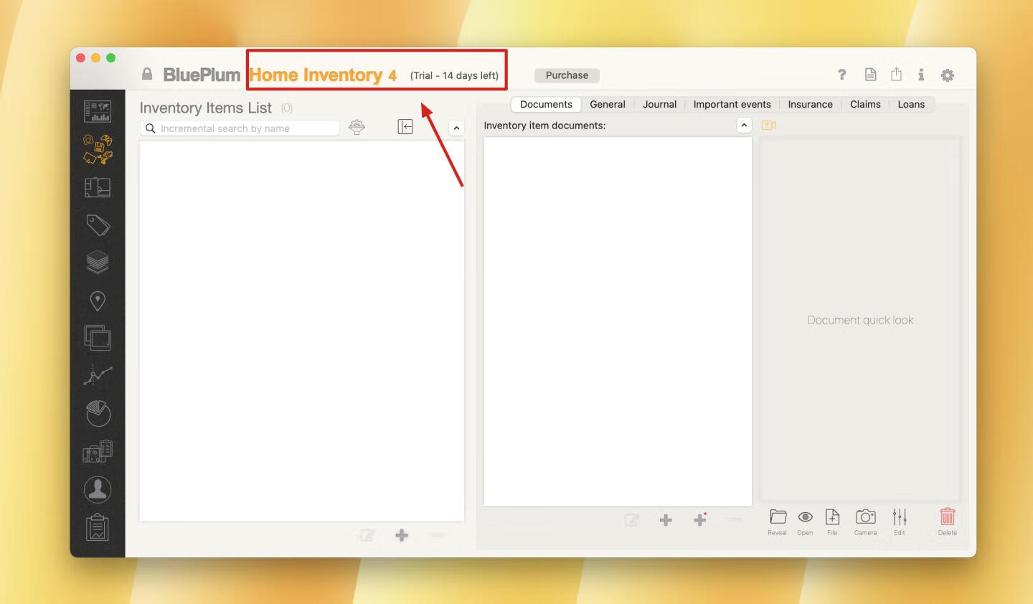Click the Home Inventory 4 title text
The image size is (1033, 604).
(323, 75)
